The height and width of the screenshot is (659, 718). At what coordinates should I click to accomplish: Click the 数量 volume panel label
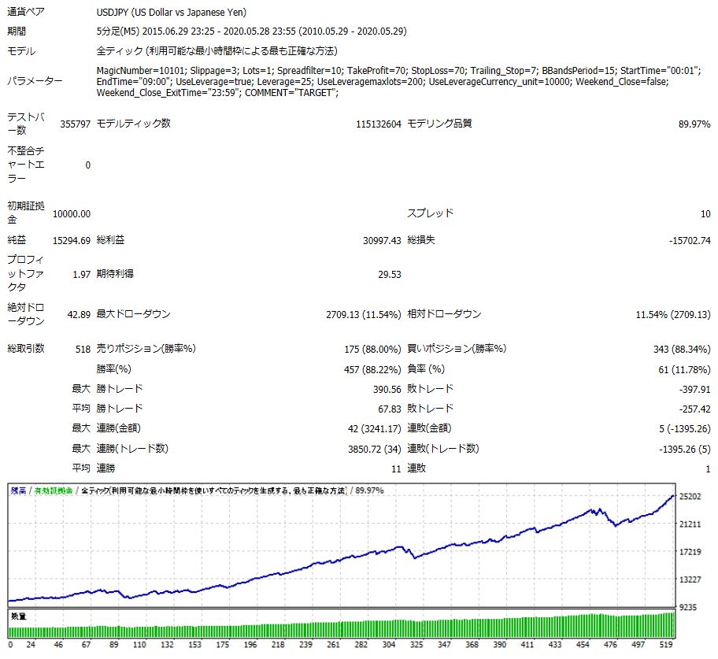click(18, 616)
